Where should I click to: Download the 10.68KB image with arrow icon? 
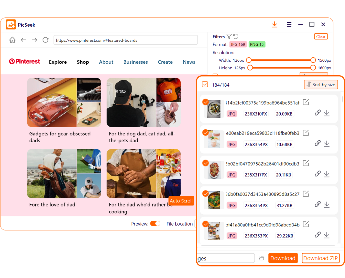click(x=327, y=144)
